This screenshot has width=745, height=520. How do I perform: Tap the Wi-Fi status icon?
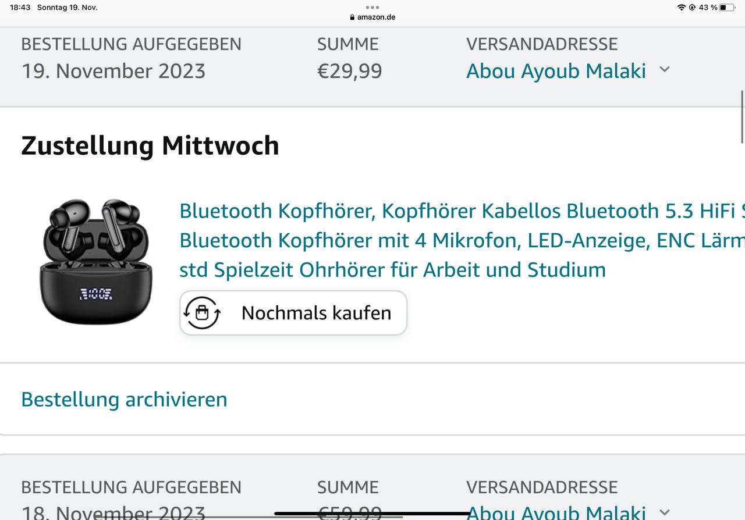681,8
